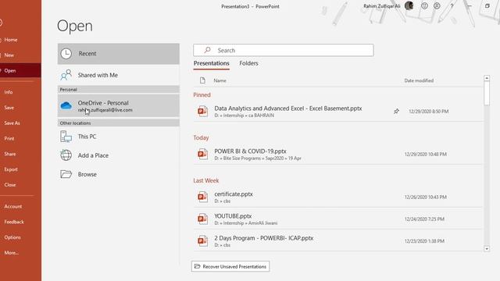
Task: Select Info in the backstage sidebar
Action: 9,92
